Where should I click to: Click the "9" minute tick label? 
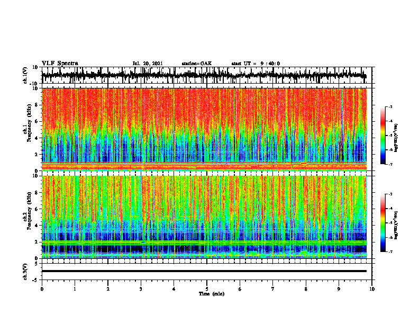point(339,289)
